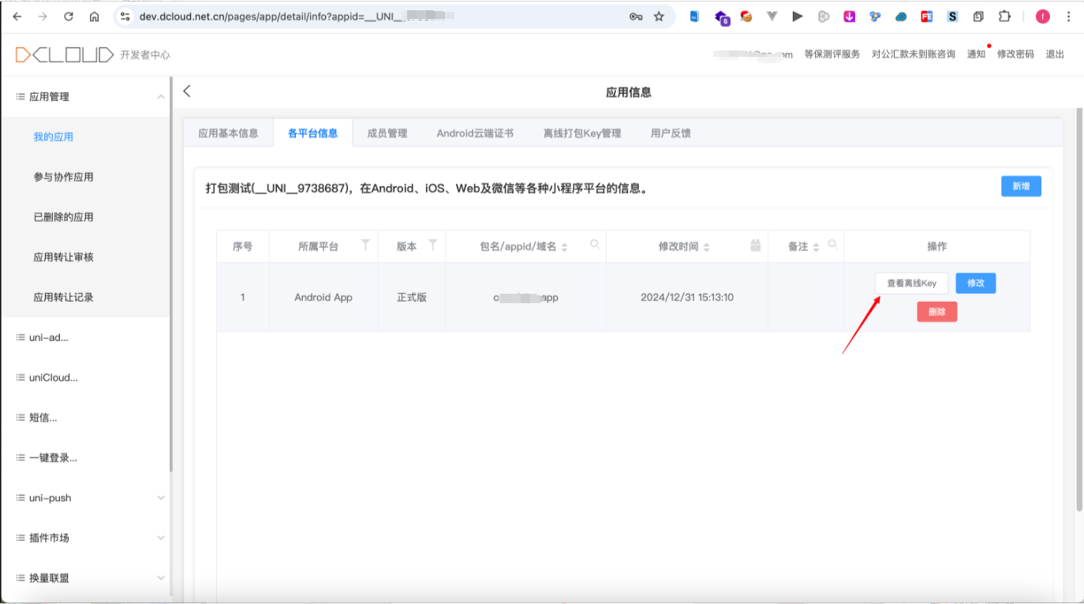This screenshot has height=604, width=1084.
Task: Click the page vertical scrollbar
Action: [x=1079, y=310]
